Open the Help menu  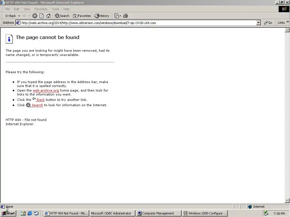pyautogui.click(x=66, y=9)
